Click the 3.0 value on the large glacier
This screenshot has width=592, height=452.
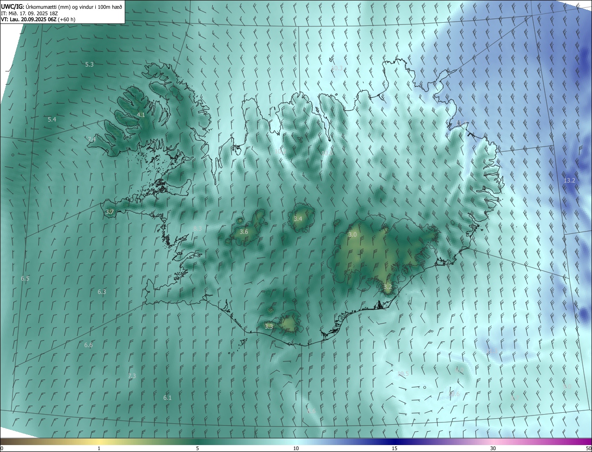[352, 234]
